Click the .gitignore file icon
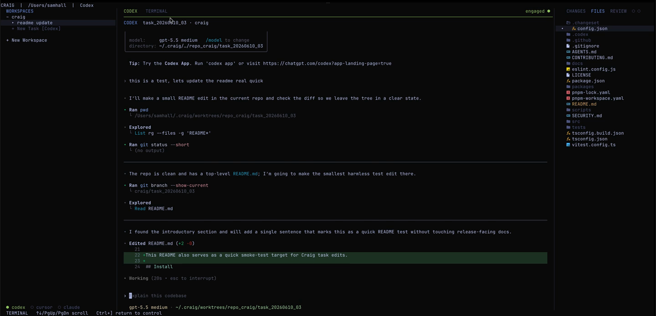This screenshot has height=316, width=656. click(568, 46)
